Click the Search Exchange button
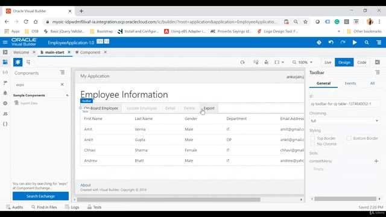The image size is (386, 217). (40, 196)
